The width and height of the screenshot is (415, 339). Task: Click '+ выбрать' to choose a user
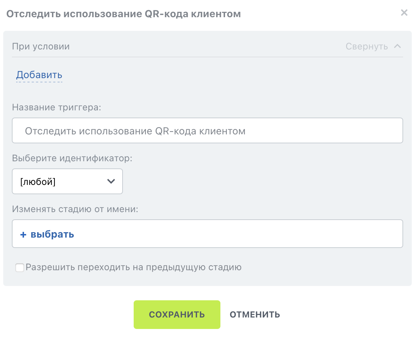(x=47, y=234)
